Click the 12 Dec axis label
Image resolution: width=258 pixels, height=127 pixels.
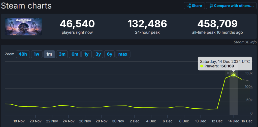[217, 121]
